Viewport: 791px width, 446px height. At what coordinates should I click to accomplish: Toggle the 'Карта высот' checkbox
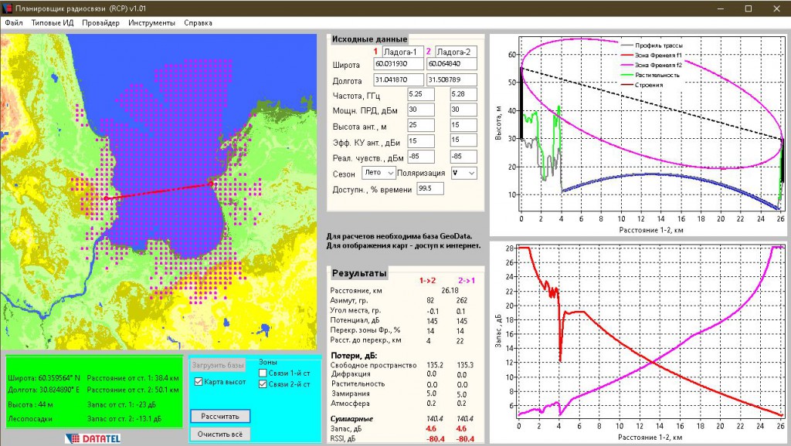(x=199, y=382)
